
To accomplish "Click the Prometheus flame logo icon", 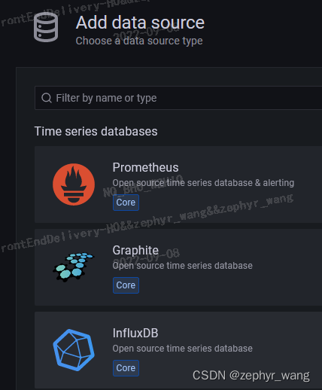I will 74,184.
